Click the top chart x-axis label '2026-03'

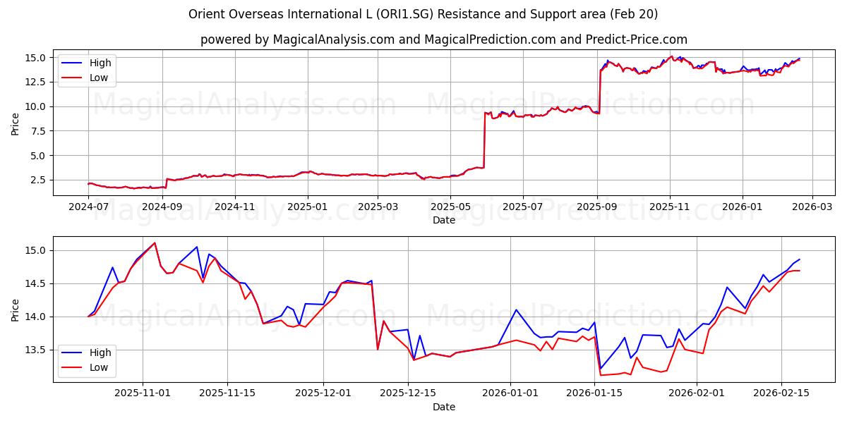(x=812, y=208)
